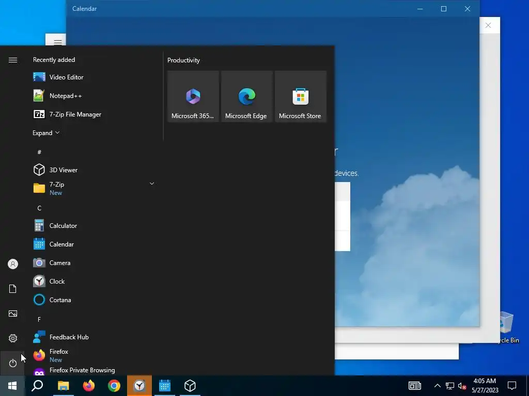The width and height of the screenshot is (529, 396).
Task: Click the muted volume tray icon
Action: [x=462, y=386]
